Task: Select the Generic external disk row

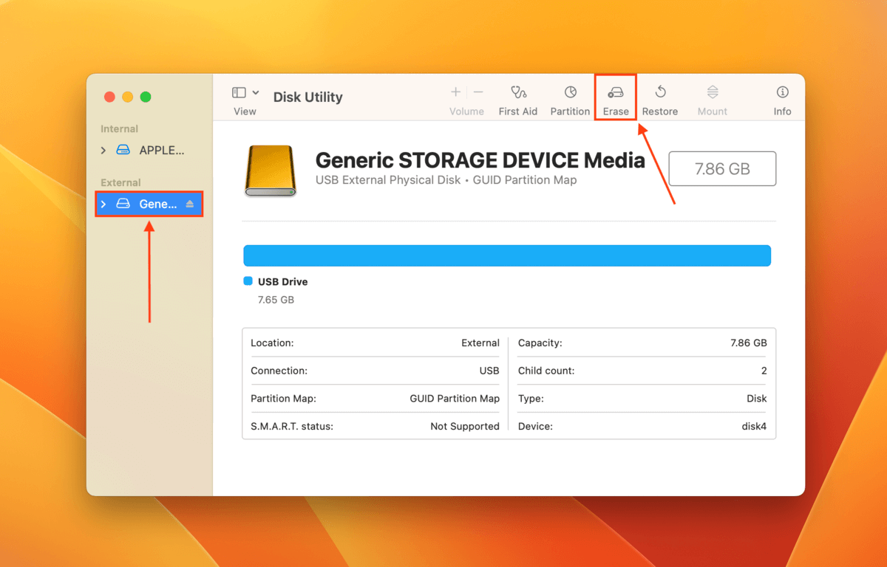Action: pos(149,205)
